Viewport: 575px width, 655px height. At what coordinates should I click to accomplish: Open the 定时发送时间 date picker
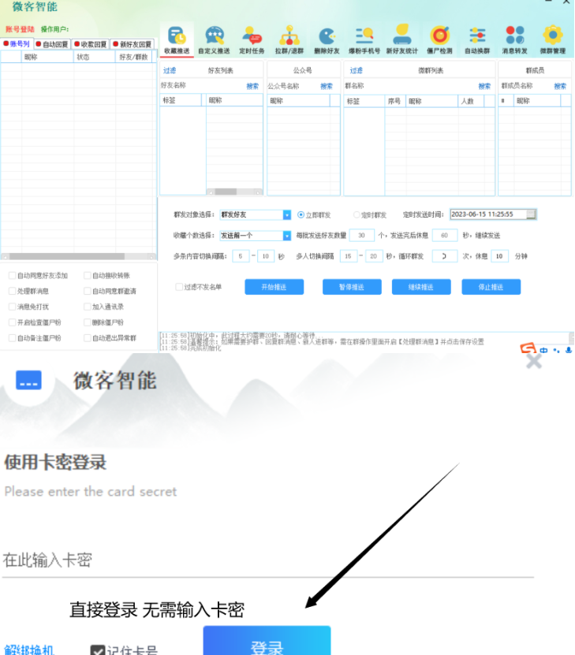click(x=532, y=214)
